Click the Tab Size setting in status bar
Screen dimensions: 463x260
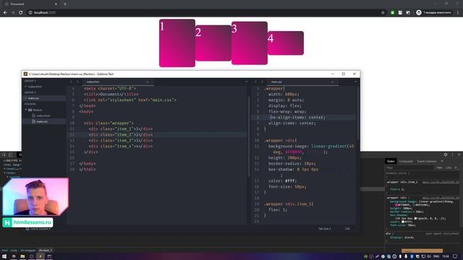tap(325, 229)
